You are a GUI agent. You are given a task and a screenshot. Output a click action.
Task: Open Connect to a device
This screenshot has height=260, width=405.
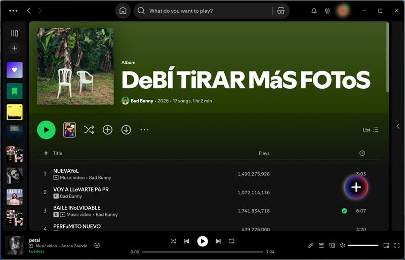click(332, 245)
